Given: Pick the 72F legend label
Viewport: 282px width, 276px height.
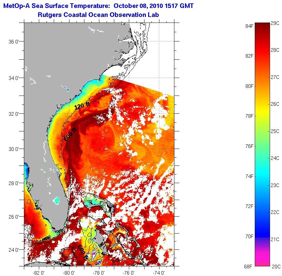Looking at the screenshot, I should click(249, 206).
